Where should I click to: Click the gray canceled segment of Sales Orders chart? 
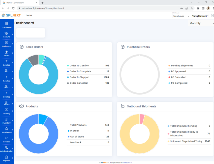pyautogui.click(x=34, y=60)
